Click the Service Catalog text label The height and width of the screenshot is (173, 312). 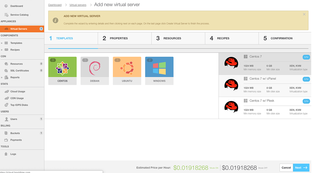pos(19,15)
